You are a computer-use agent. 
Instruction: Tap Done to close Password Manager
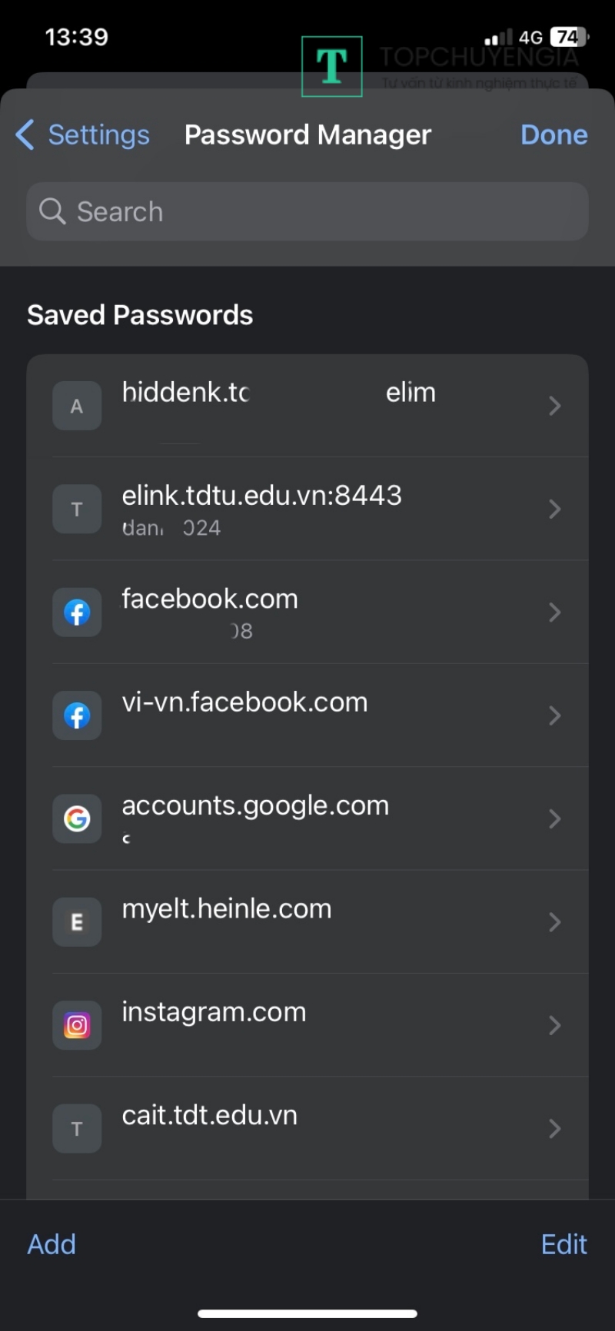coord(553,135)
